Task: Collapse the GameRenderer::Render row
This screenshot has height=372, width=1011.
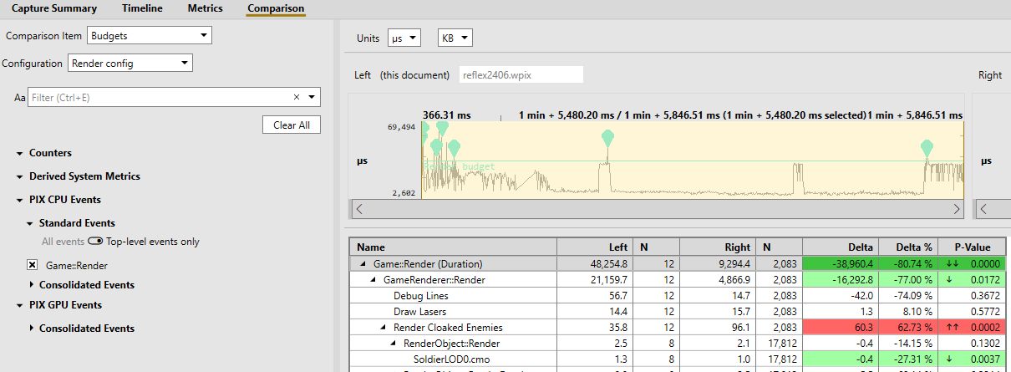Action: [374, 280]
